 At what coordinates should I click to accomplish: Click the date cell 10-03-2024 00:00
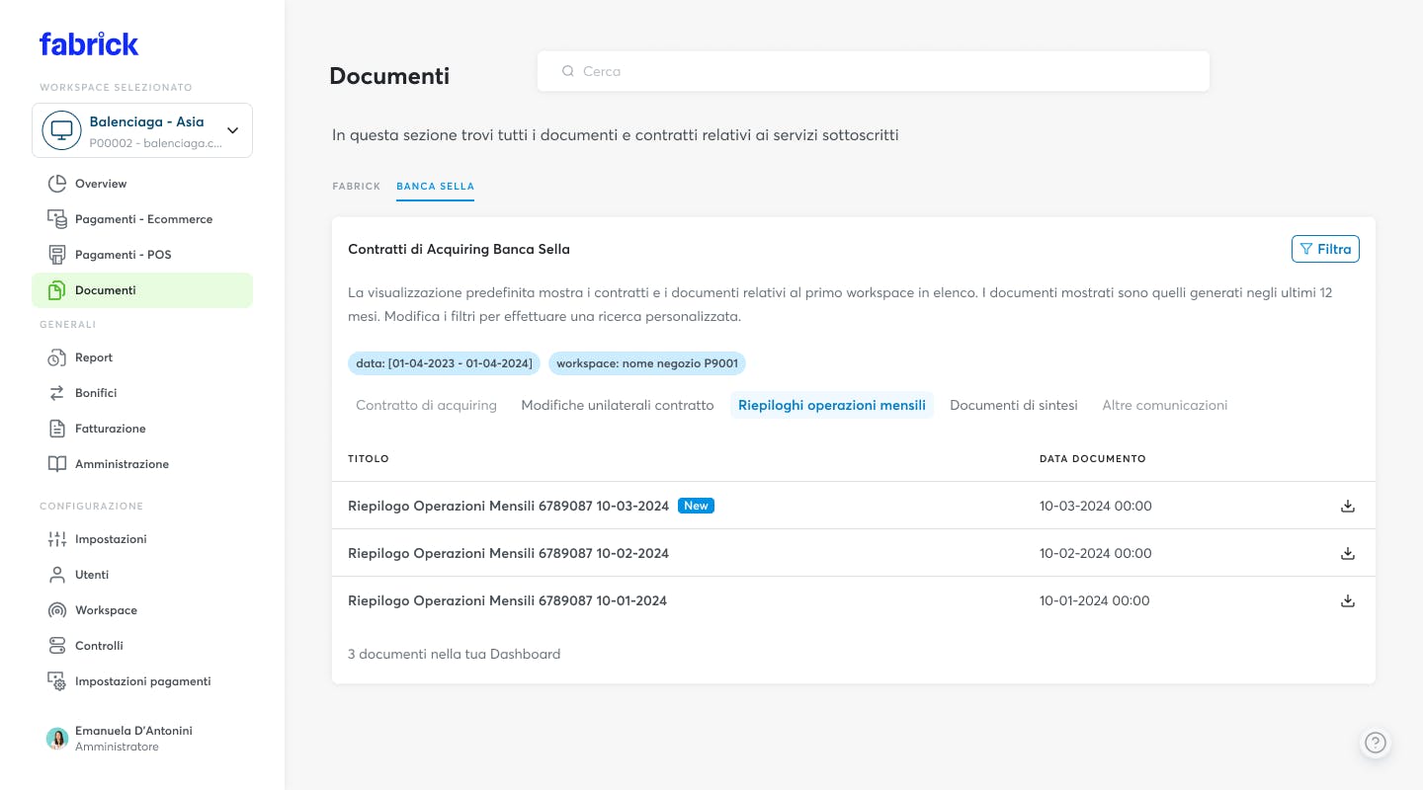1096,506
